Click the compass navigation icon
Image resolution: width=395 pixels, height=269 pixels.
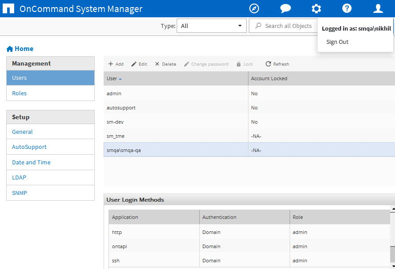click(254, 9)
